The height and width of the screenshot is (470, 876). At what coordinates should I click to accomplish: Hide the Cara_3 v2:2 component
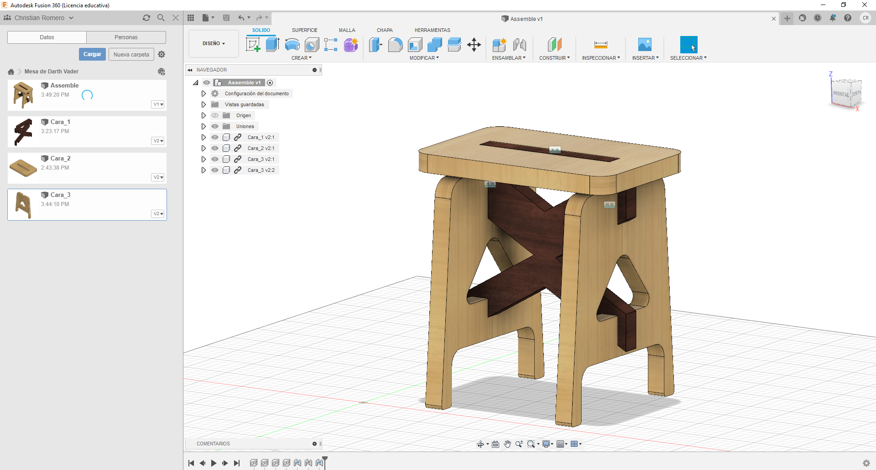[215, 170]
